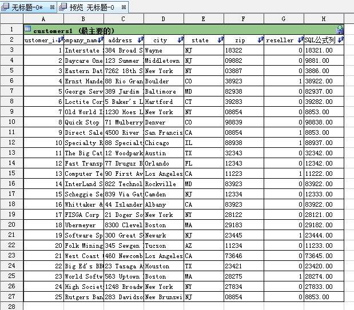This screenshot has width=354, height=310.
Task: Select column H header
Action: click(324, 19)
